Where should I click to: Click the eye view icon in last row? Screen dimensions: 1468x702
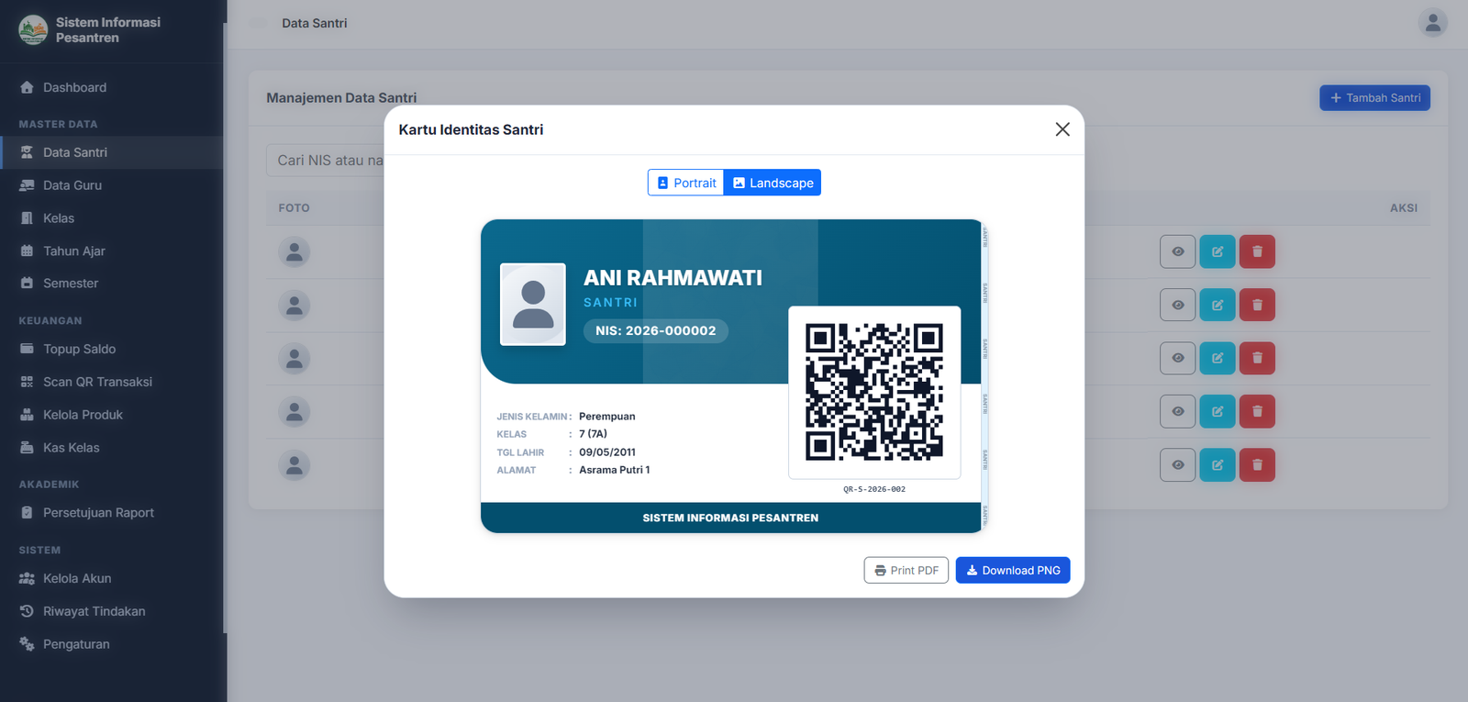[1178, 465]
